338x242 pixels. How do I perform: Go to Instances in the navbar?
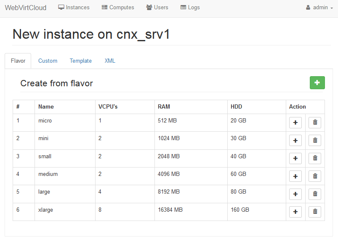click(x=74, y=8)
